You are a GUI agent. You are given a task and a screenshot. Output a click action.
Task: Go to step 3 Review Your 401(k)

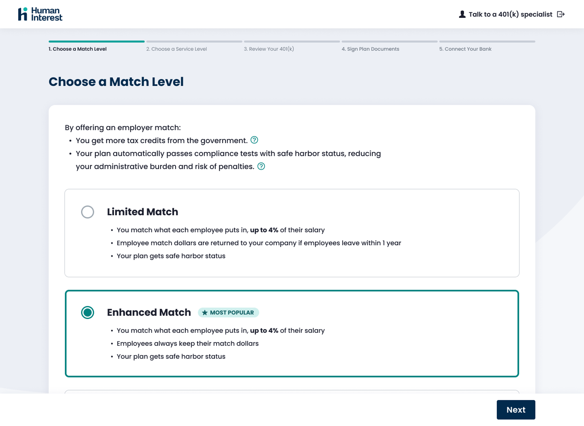[x=269, y=49]
